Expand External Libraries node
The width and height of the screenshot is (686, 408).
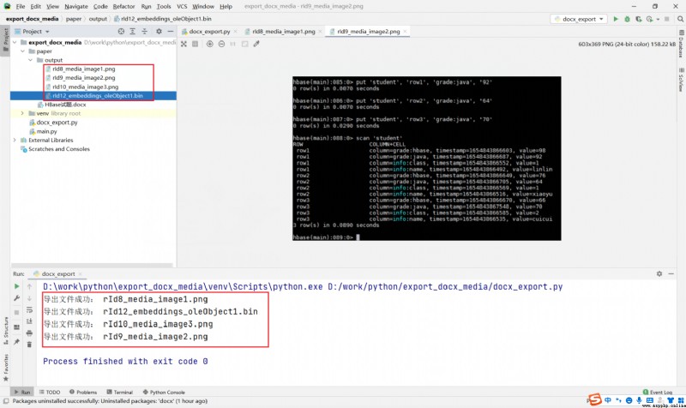coord(15,140)
